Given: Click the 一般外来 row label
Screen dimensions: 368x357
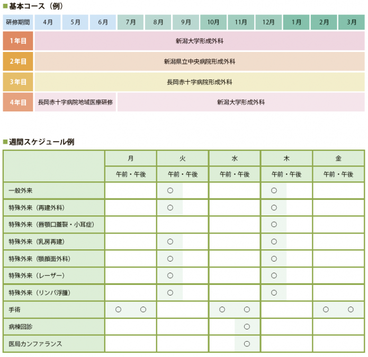Looking at the screenshot, I should tap(54, 190).
